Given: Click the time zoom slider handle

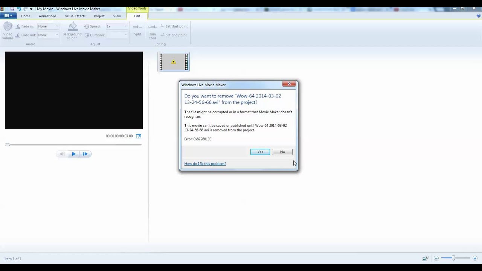Looking at the screenshot, I should [x=453, y=258].
